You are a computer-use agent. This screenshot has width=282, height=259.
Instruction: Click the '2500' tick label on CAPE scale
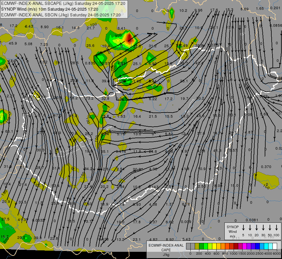(x=260, y=254)
